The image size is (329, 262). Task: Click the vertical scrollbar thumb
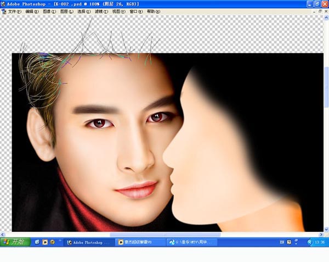pyautogui.click(x=326, y=87)
